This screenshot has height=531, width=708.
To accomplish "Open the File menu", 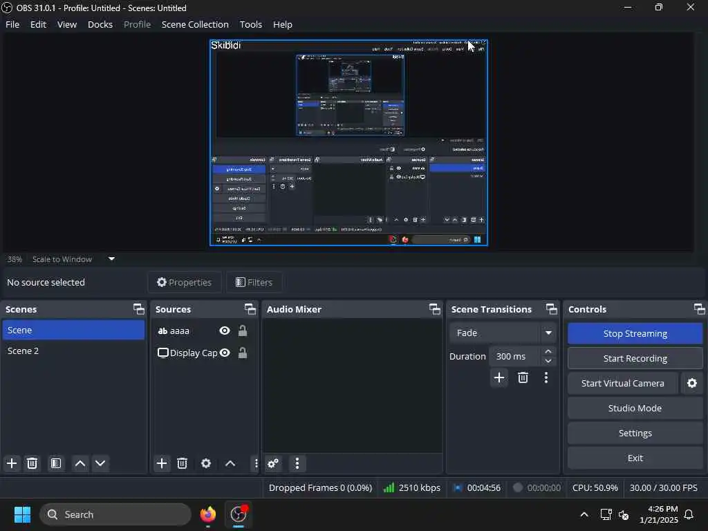I will click(12, 24).
